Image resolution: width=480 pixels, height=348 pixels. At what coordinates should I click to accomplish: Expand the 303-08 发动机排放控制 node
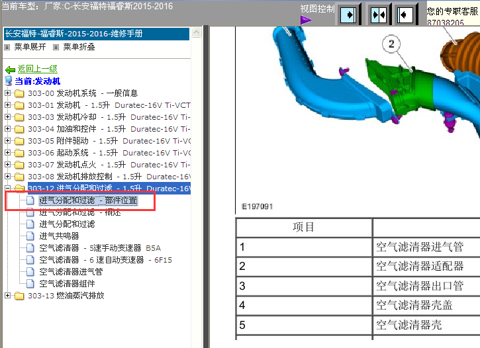pyautogui.click(x=8, y=176)
